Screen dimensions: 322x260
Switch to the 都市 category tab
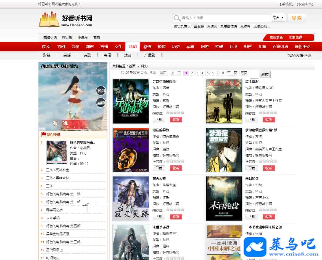click(x=90, y=47)
